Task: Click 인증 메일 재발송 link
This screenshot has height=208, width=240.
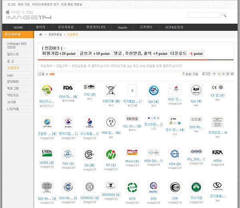Action: tap(72, 4)
